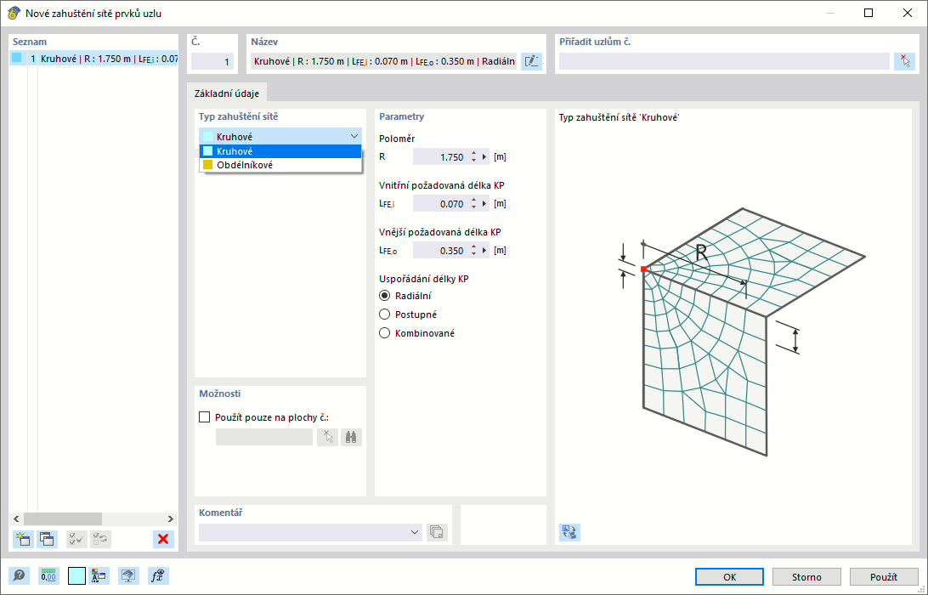The width and height of the screenshot is (928, 595).
Task: Apply changes with the Použít button
Action: [884, 576]
